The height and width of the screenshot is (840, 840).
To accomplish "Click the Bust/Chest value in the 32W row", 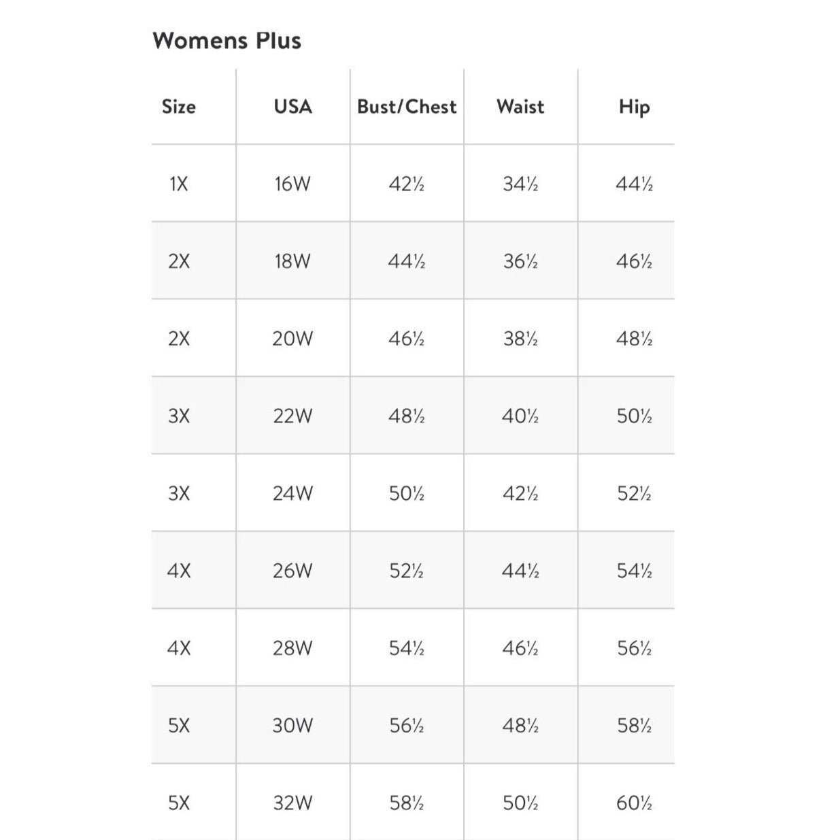I will pyautogui.click(x=407, y=803).
